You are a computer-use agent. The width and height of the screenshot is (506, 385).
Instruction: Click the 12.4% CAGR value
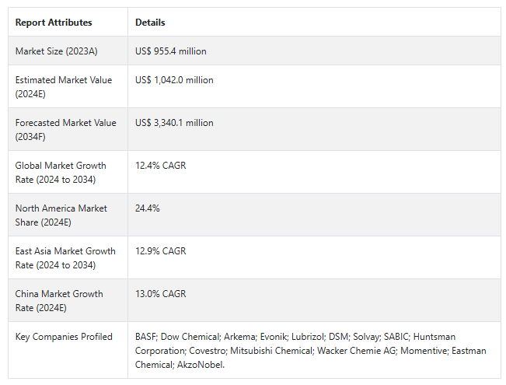click(161, 166)
